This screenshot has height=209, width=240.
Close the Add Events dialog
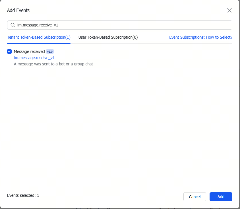229,10
